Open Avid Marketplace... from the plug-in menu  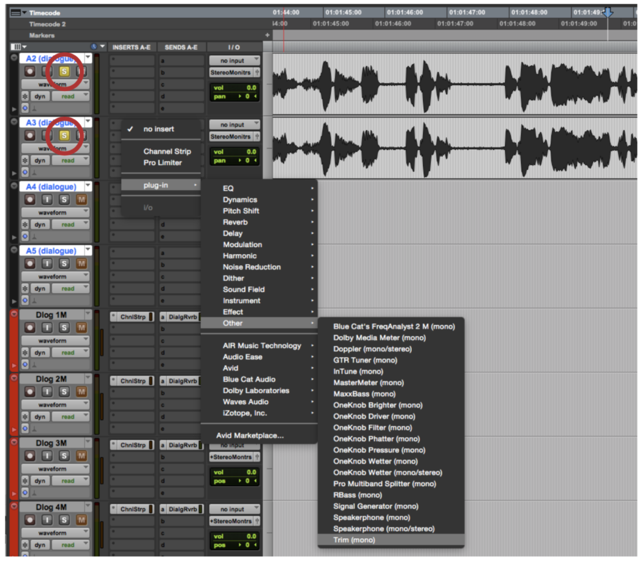coord(259,435)
